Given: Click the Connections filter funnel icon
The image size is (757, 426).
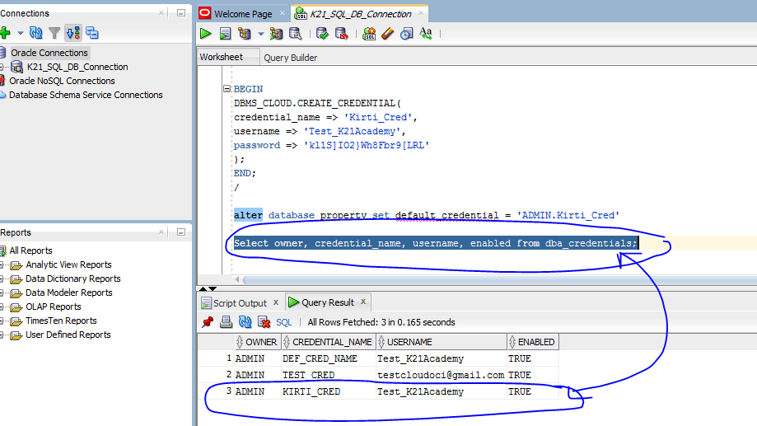Looking at the screenshot, I should pos(54,33).
